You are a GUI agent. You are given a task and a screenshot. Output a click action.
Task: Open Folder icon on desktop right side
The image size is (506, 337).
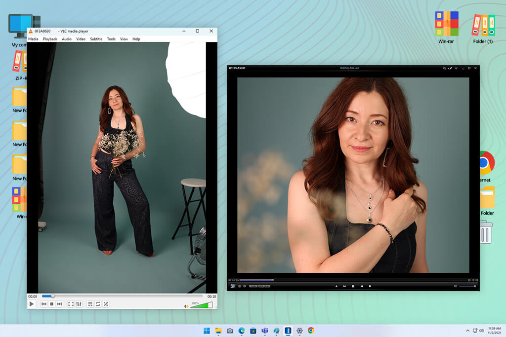487,201
